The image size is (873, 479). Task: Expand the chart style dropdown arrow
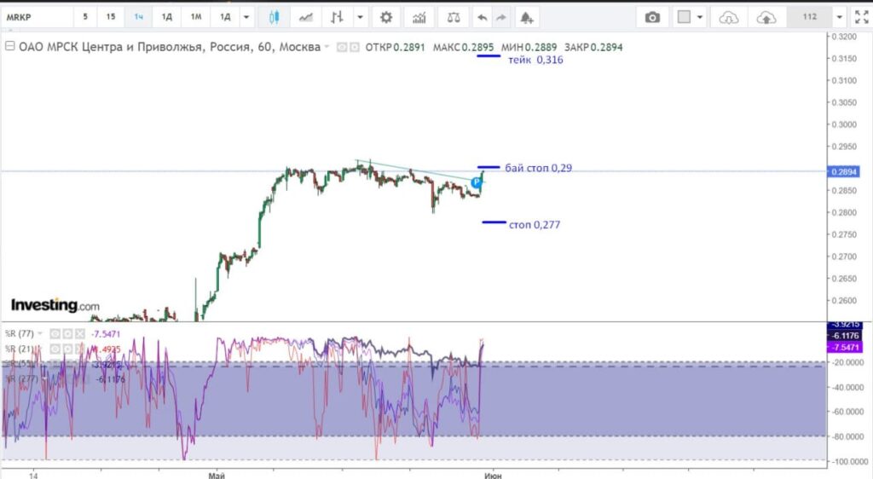coord(361,17)
